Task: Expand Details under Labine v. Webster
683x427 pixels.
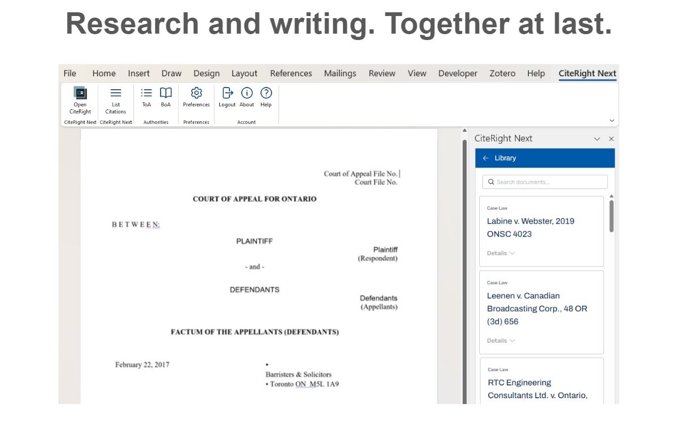Action: (x=501, y=253)
